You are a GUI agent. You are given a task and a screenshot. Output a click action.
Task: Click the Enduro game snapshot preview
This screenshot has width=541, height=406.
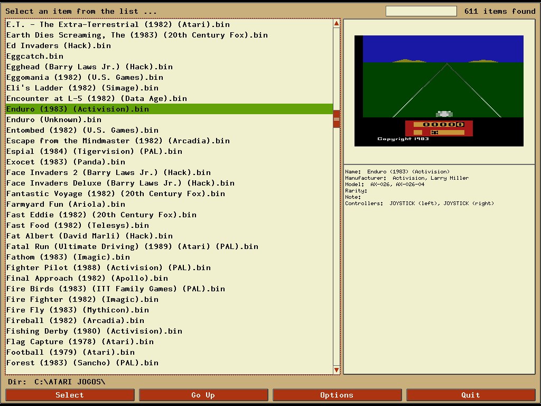(439, 91)
